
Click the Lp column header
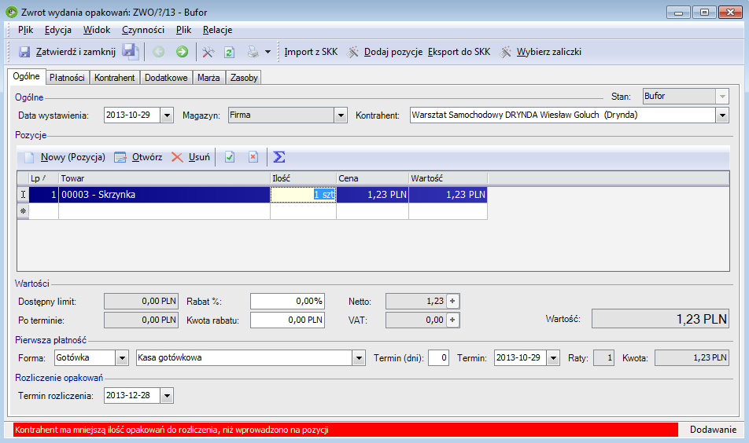pyautogui.click(x=43, y=179)
